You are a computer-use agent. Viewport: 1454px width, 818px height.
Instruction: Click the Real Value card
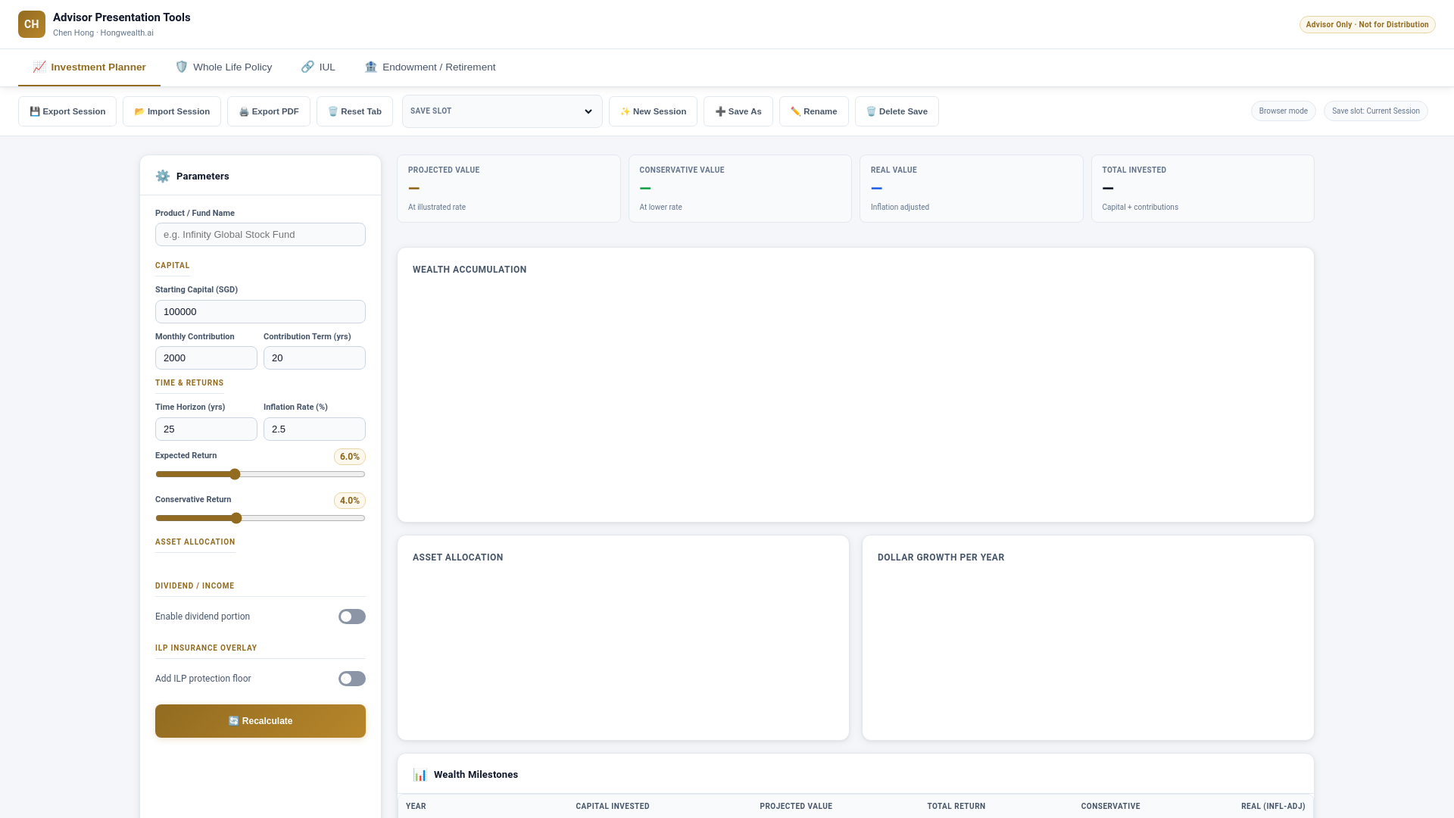pyautogui.click(x=972, y=189)
